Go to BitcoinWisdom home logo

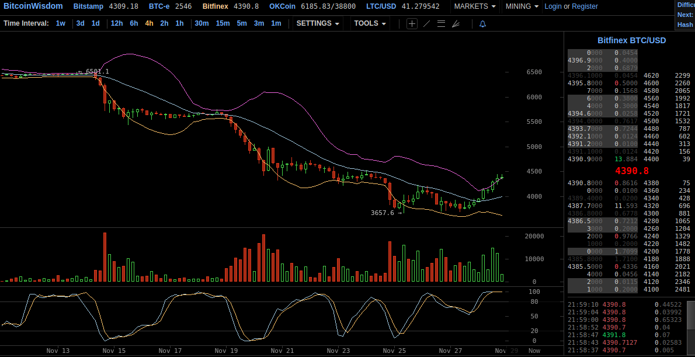[x=33, y=6]
